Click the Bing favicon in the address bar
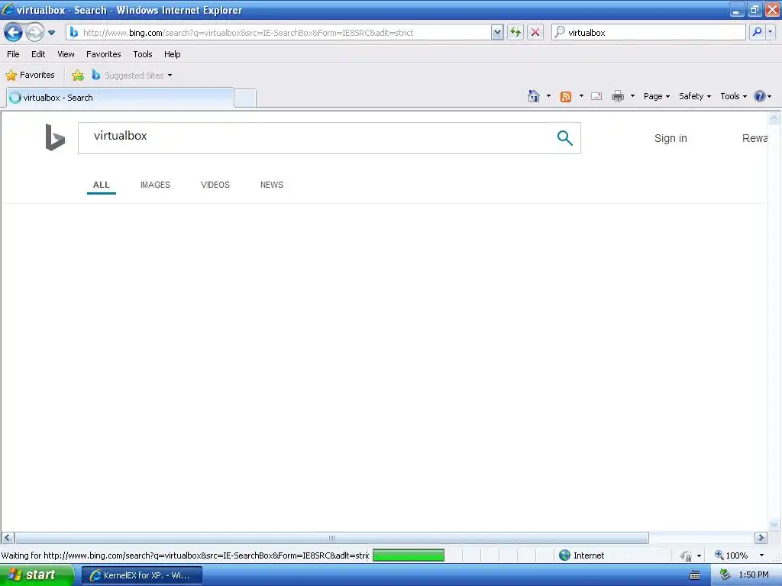 (74, 32)
